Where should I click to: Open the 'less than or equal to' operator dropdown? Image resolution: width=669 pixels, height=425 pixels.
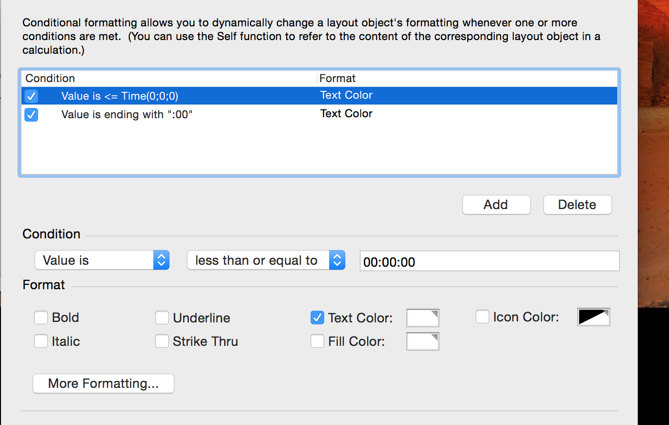pos(266,260)
